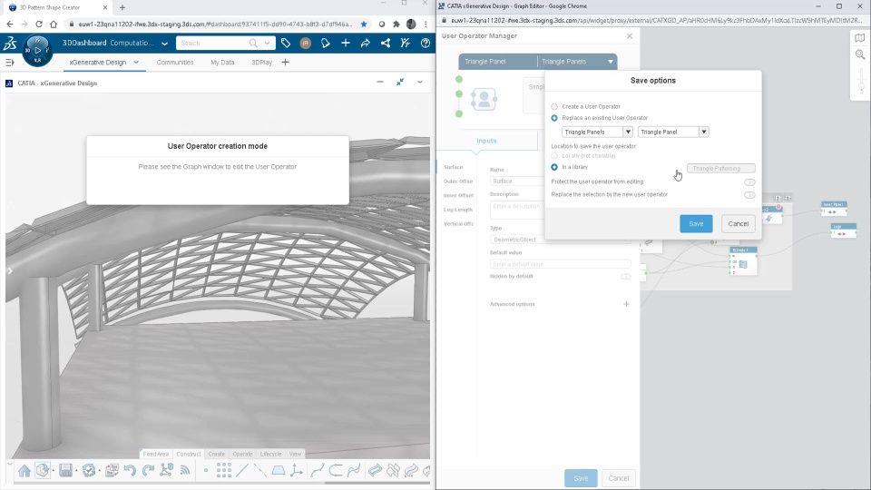Select the Leg Length input row

coord(458,210)
